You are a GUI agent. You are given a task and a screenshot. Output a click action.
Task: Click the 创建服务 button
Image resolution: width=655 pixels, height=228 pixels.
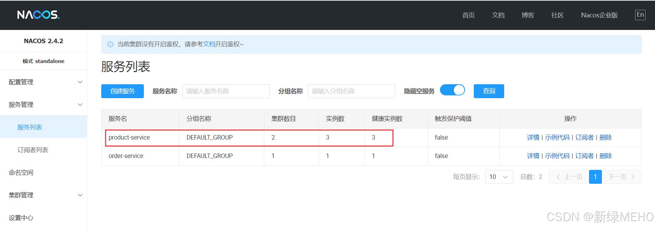123,91
